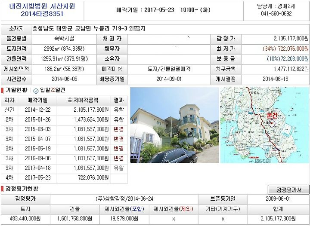
Task: Open the location map thumbnail
Action: [x=265, y=125]
